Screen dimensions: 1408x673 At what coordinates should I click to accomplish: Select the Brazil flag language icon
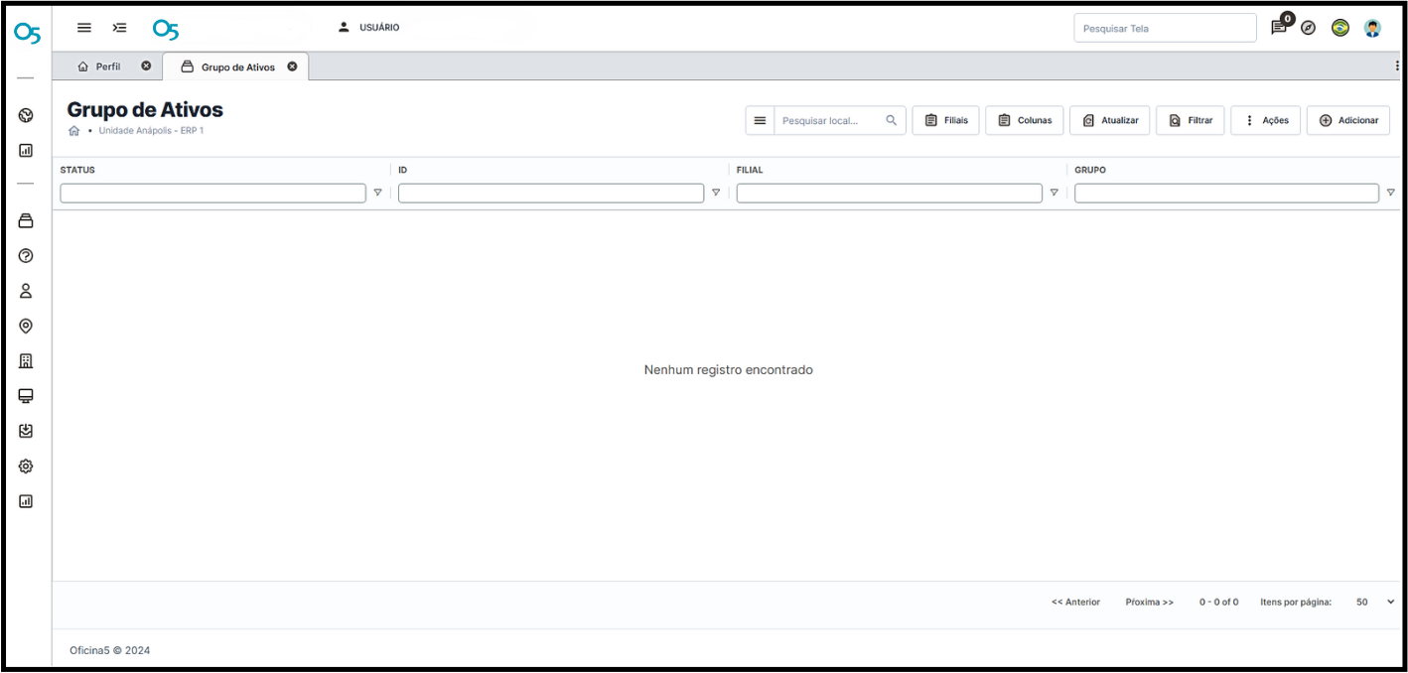pos(1340,28)
